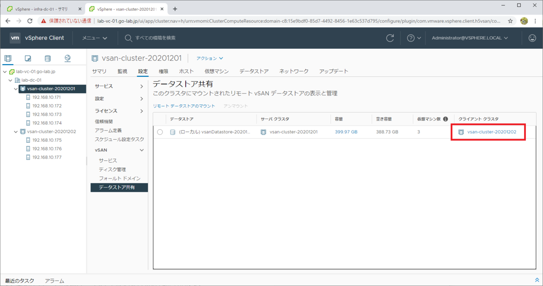Sort by 空き容量 column header
This screenshot has width=543, height=286.
coord(385,119)
